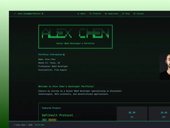
Task: Click the 15.6% APY stat card
Action: pos(159,114)
